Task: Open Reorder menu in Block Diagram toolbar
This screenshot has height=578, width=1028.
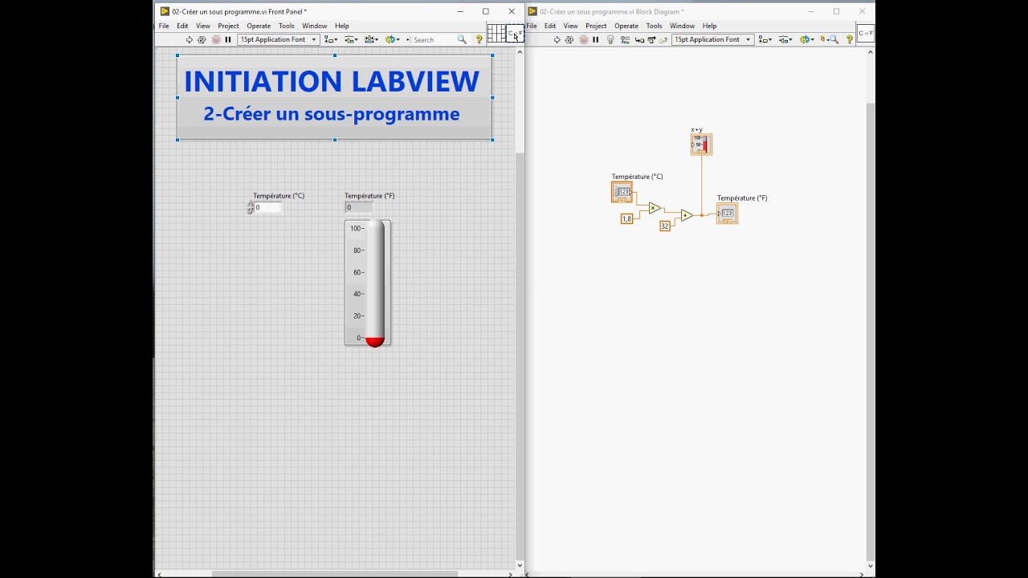Action: coord(807,39)
